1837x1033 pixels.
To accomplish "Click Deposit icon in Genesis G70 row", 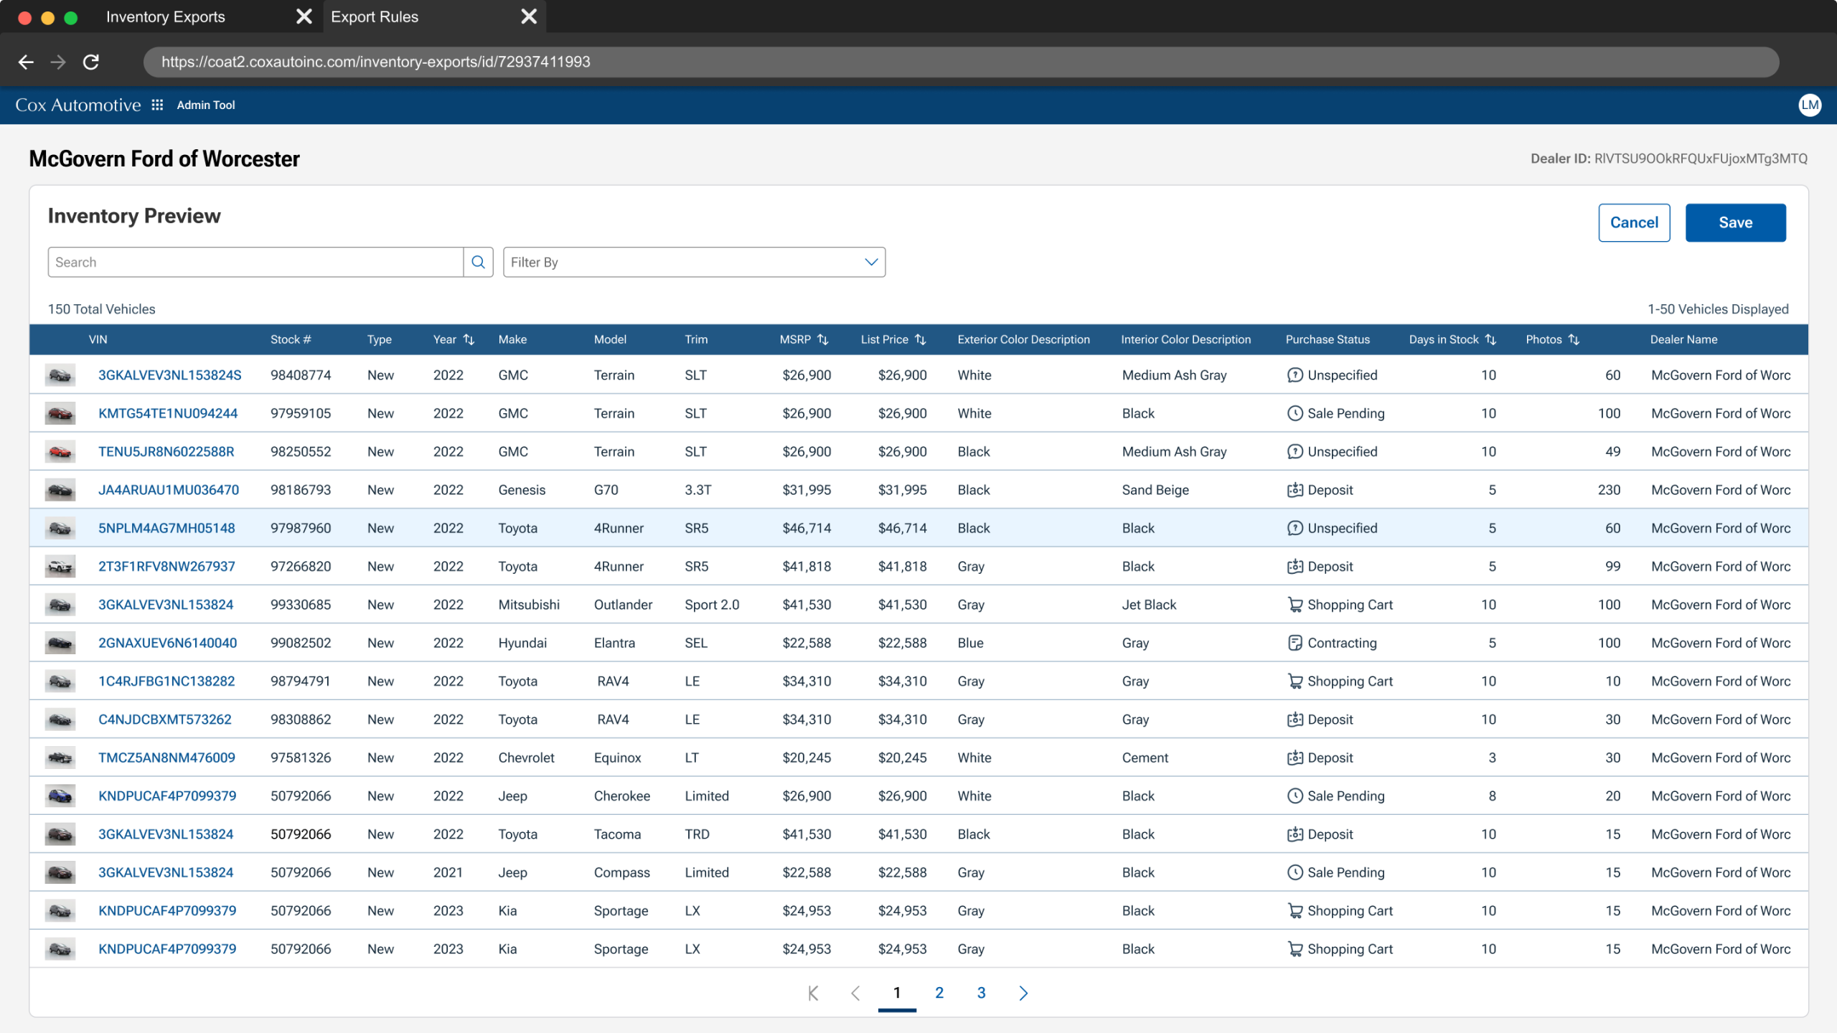I will pos(1295,490).
